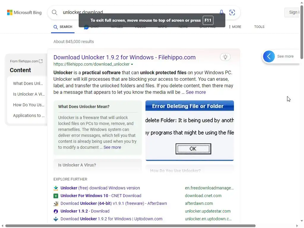This screenshot has height=228, width=304.
Task: Click the blue back arrow circle
Action: [269, 56]
